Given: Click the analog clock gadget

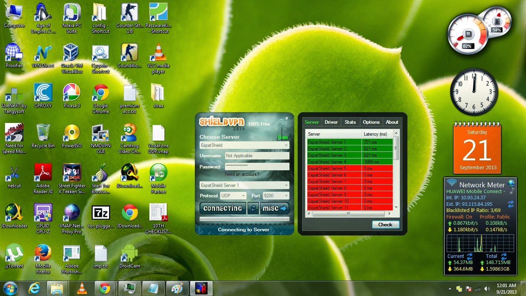Looking at the screenshot, I should (474, 91).
